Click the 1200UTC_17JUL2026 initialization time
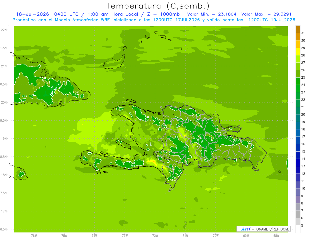Viewport: 310px width, 239px height. tap(176, 20)
